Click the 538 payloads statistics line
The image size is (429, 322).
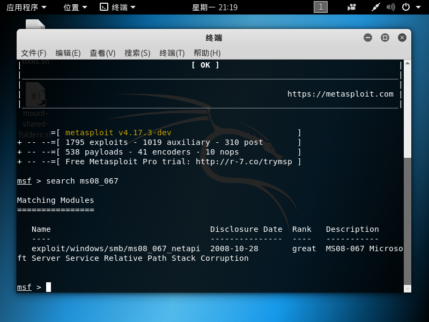point(159,152)
